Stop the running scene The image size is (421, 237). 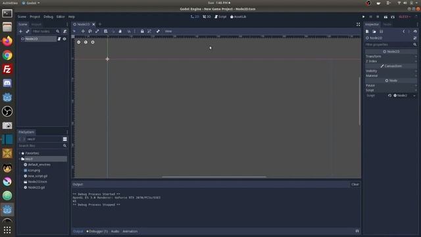(x=378, y=16)
